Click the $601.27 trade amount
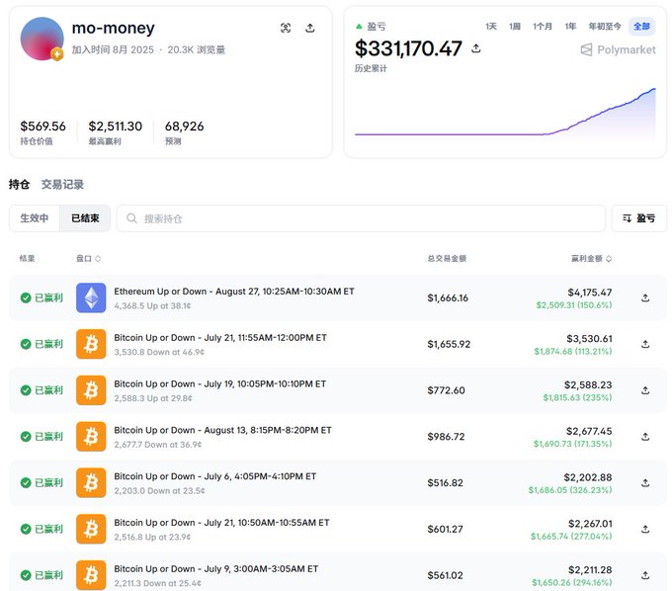 click(445, 530)
